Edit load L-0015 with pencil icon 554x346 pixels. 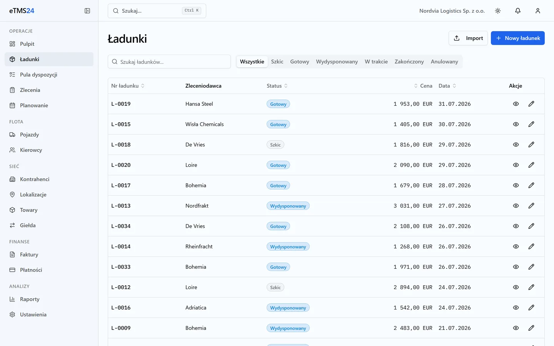pos(531,124)
